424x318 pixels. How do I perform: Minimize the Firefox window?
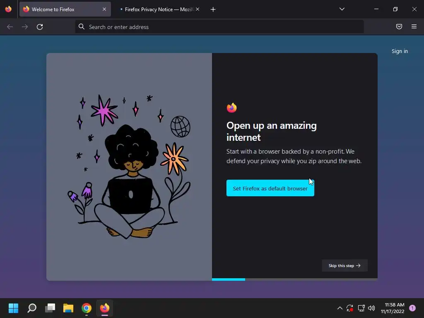click(x=376, y=9)
